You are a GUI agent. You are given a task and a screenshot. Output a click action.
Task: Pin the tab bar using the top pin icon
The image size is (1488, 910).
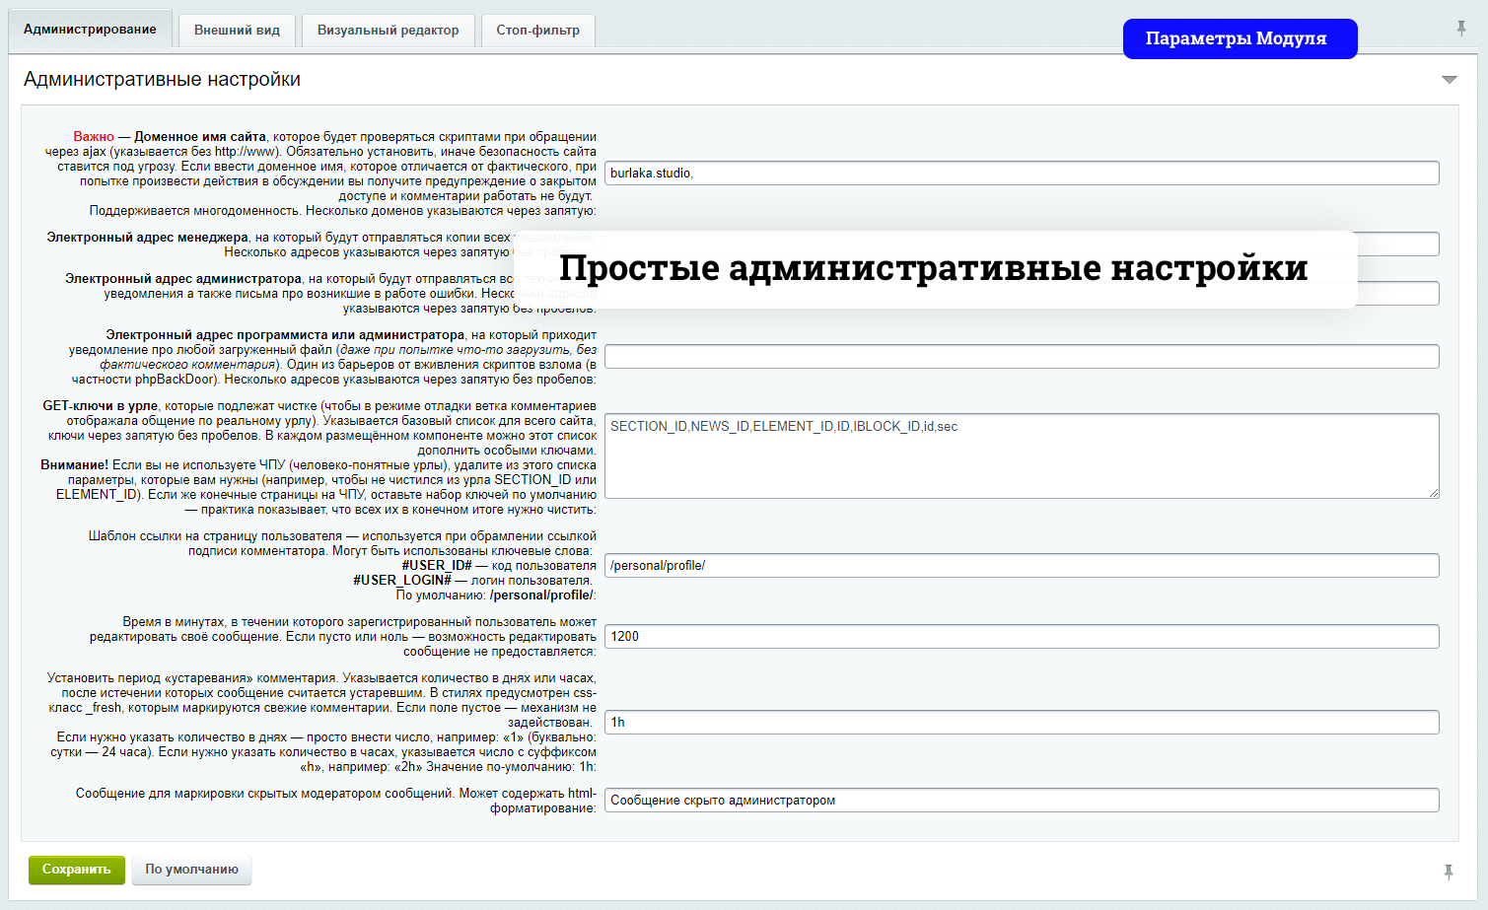1461,29
